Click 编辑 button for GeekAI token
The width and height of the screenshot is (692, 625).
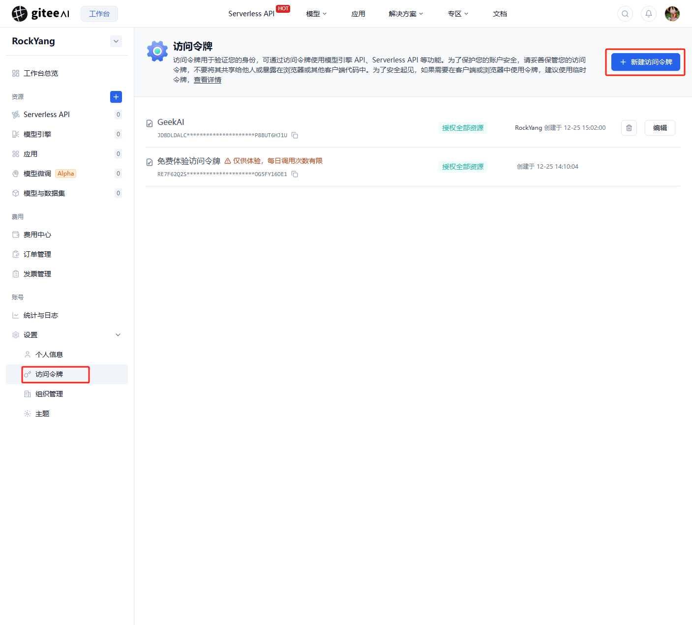click(660, 128)
